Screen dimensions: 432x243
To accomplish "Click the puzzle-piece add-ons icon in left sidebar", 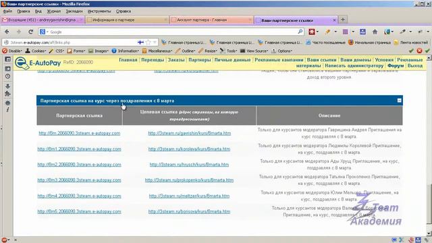I will tap(7, 94).
